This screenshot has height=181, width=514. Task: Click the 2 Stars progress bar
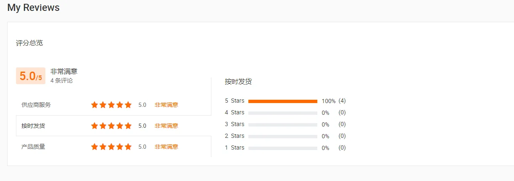282,136
